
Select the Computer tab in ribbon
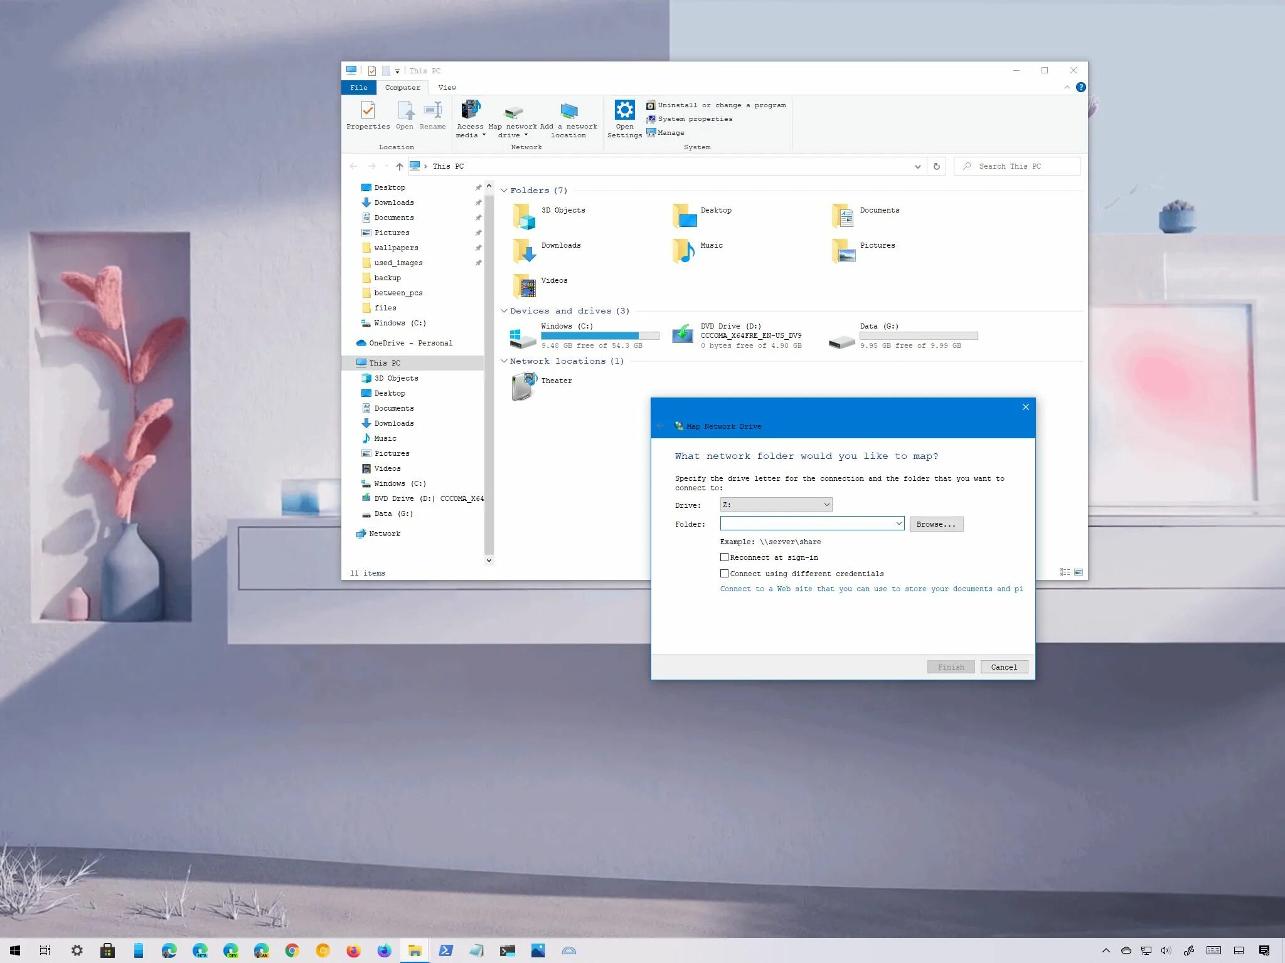pyautogui.click(x=402, y=87)
